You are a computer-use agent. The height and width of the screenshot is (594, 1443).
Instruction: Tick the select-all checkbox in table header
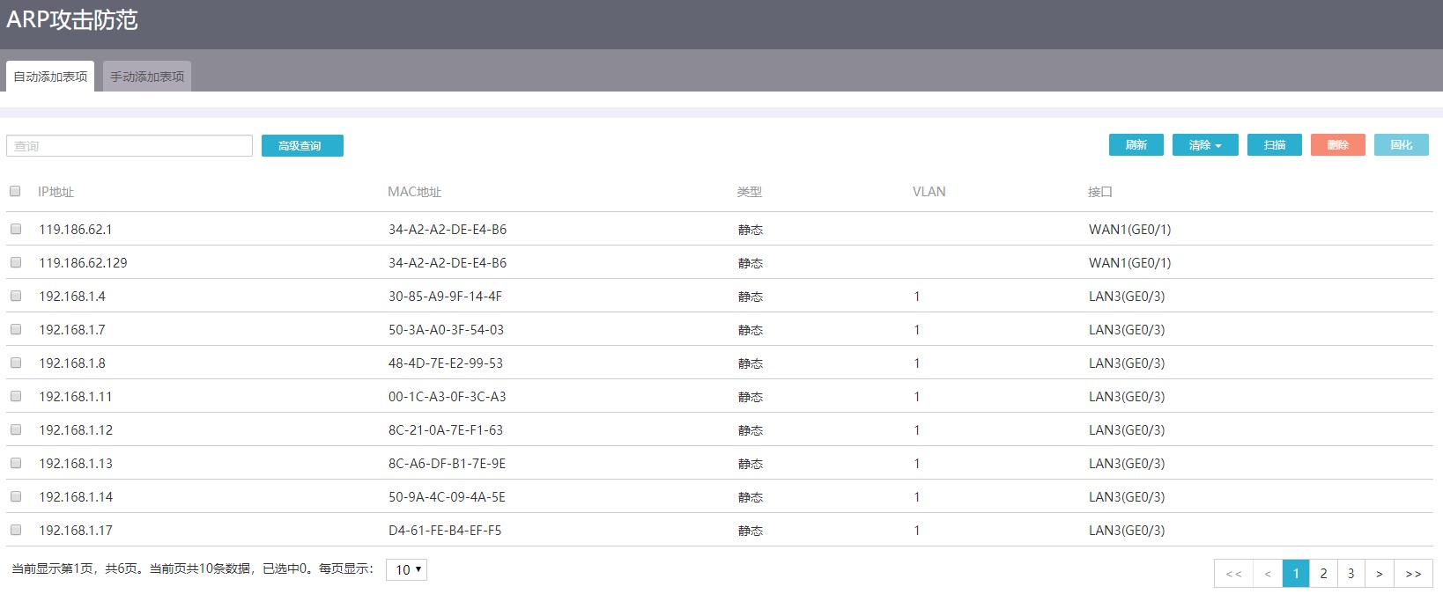point(15,191)
